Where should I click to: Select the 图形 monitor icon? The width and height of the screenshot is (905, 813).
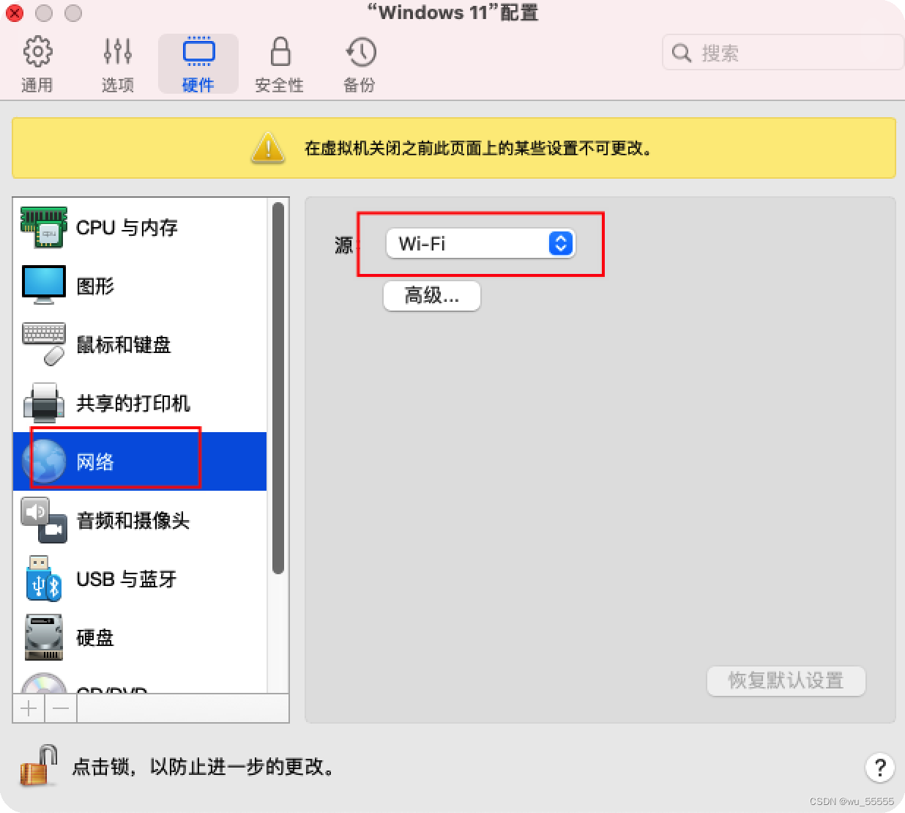click(x=44, y=285)
